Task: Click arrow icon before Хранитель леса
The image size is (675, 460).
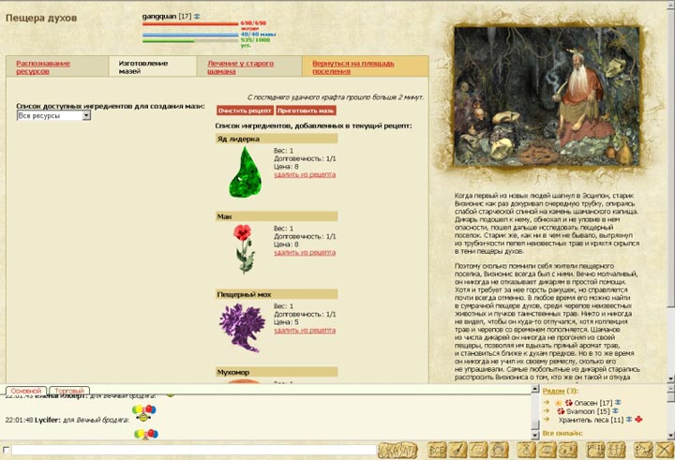Action: pyautogui.click(x=547, y=420)
